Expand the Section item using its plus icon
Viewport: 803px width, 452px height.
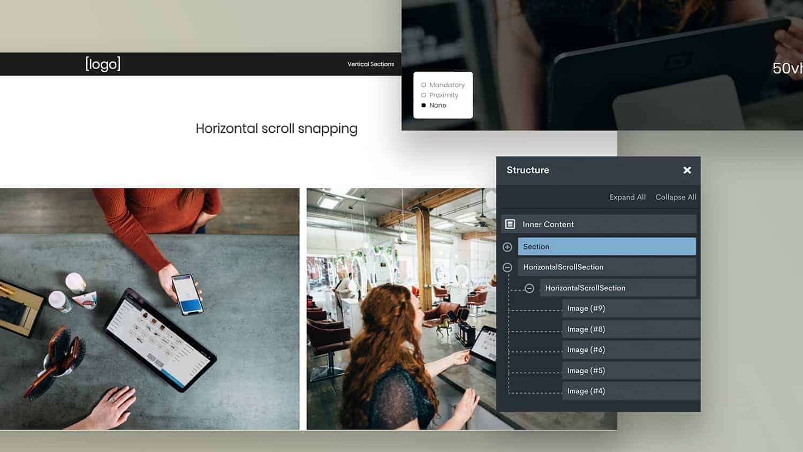pyautogui.click(x=507, y=246)
